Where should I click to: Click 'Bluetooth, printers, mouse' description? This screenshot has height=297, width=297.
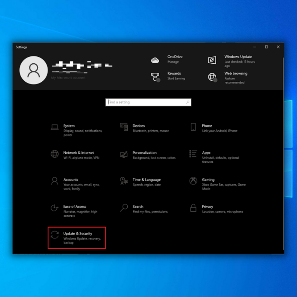click(151, 131)
